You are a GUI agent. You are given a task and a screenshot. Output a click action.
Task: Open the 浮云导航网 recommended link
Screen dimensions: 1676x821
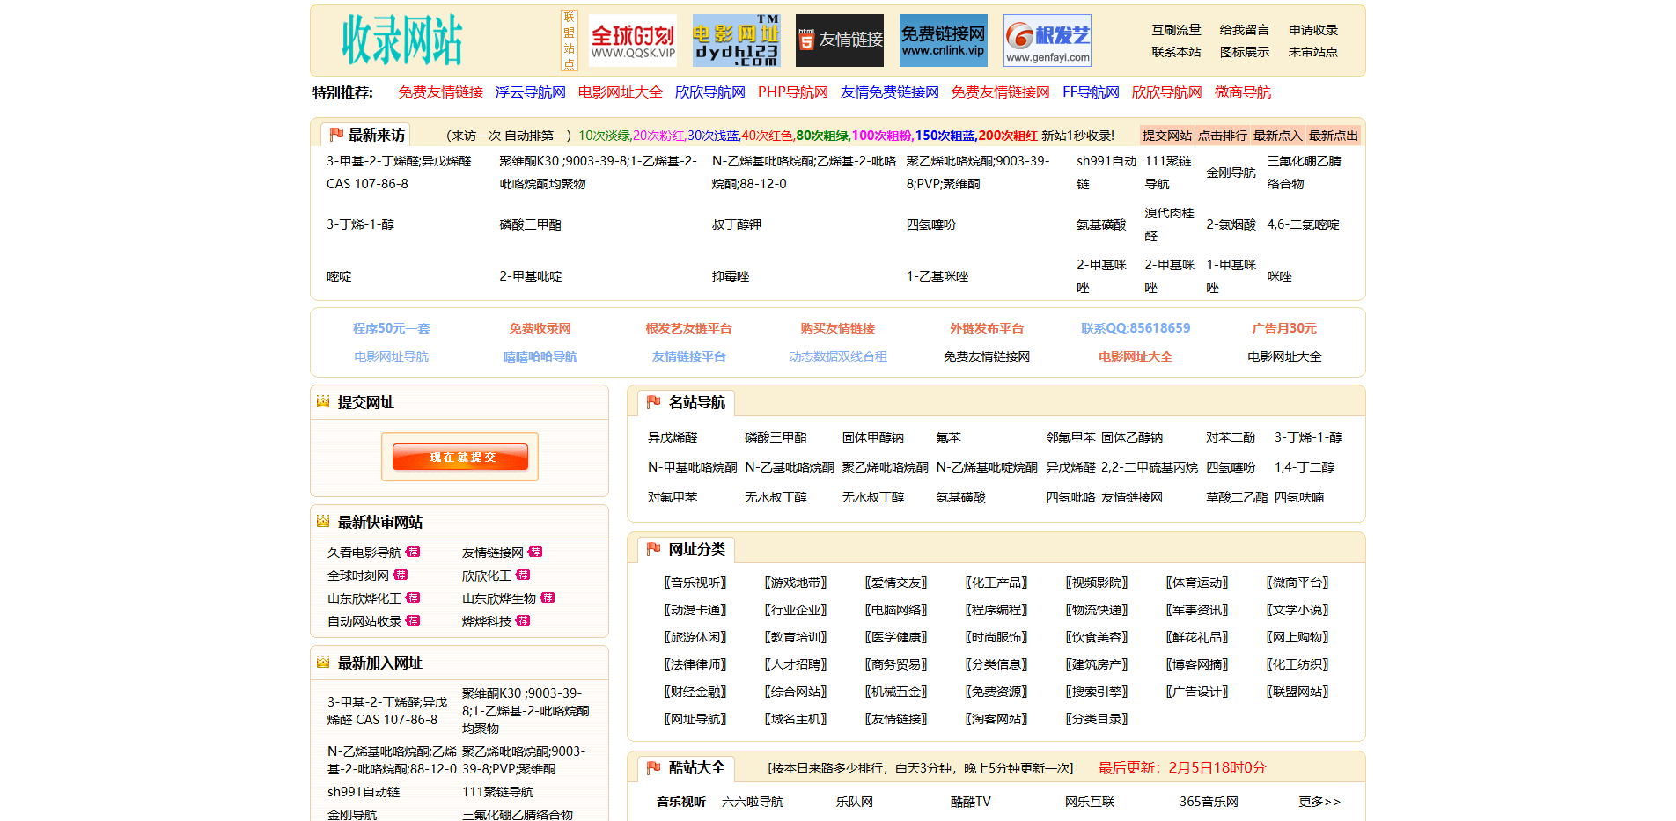pos(530,92)
